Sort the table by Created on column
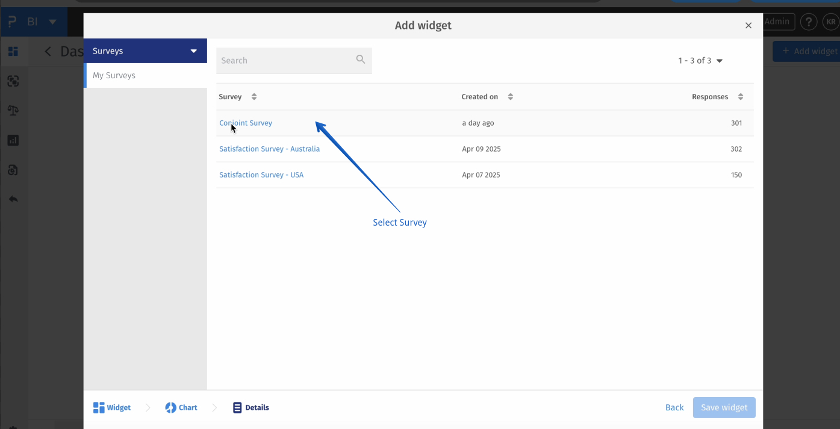 (511, 97)
